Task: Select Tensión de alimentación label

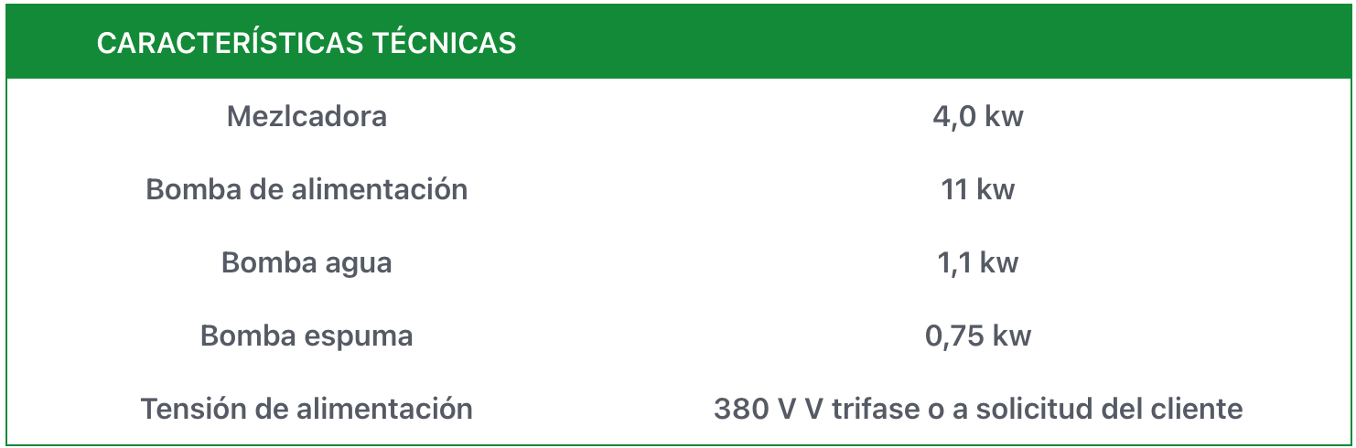Action: coord(307,408)
